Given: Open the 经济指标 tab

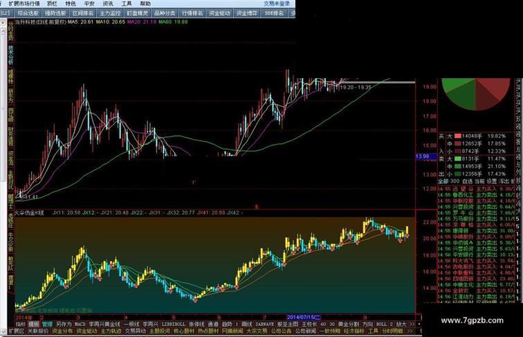Looking at the screenshot, I should point(354,331).
